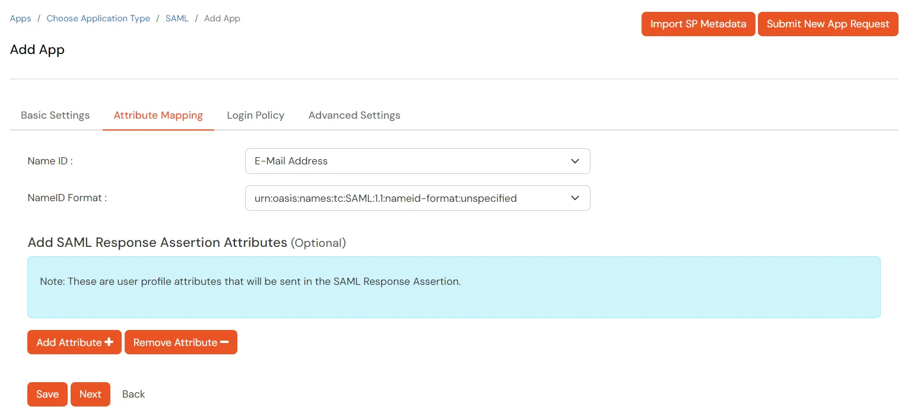
Task: Click Next to continue setup
Action: (x=90, y=393)
